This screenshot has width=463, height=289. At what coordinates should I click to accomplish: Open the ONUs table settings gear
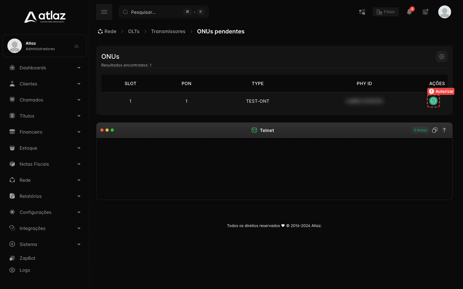point(441,57)
